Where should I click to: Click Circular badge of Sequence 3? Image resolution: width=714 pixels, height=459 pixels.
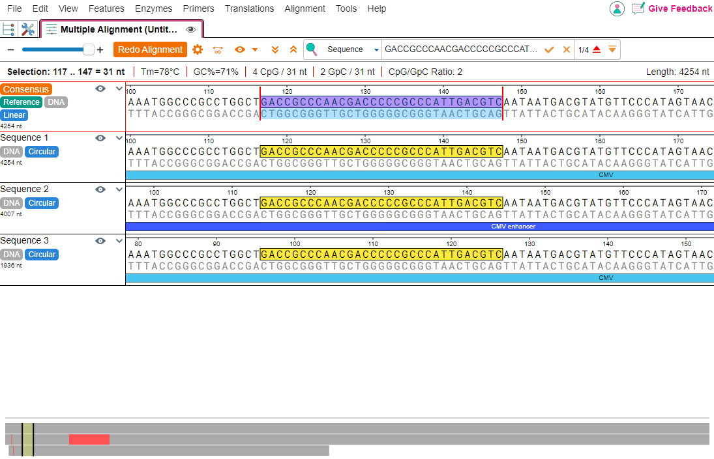tap(42, 255)
